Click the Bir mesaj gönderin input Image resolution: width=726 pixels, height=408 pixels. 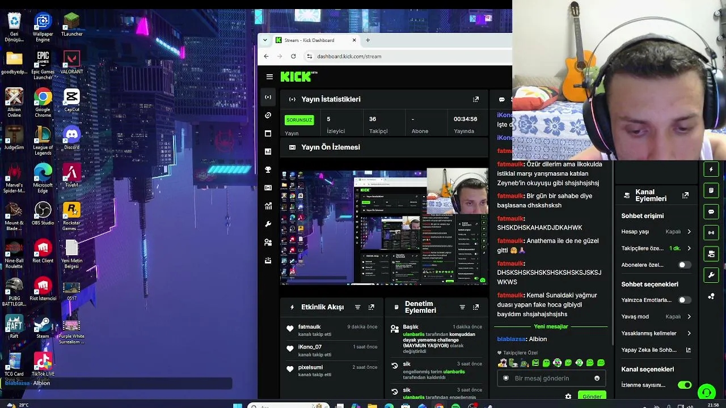(x=550, y=379)
